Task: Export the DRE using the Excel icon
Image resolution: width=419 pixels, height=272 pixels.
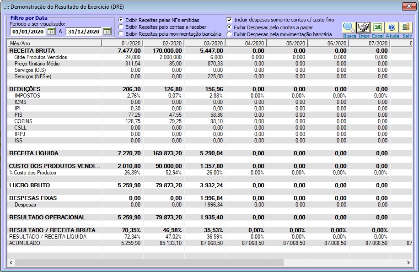Action: [x=377, y=27]
